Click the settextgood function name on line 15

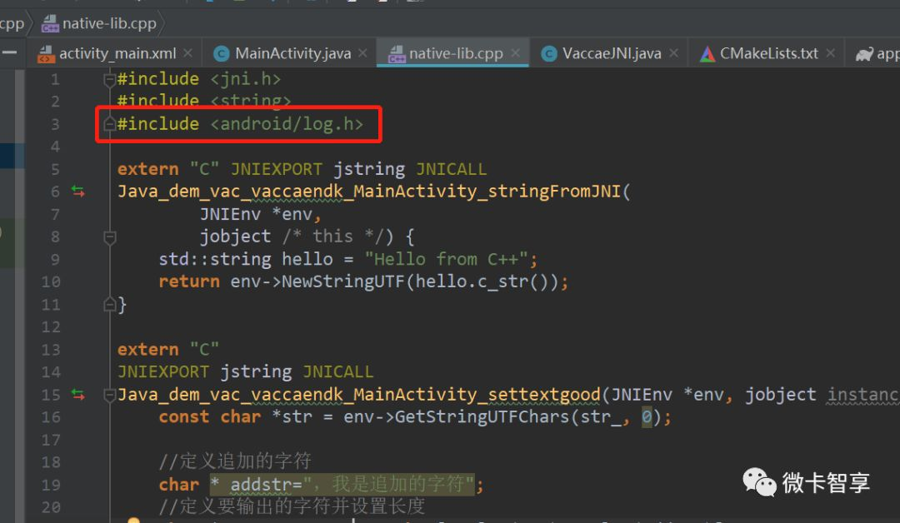(x=543, y=395)
